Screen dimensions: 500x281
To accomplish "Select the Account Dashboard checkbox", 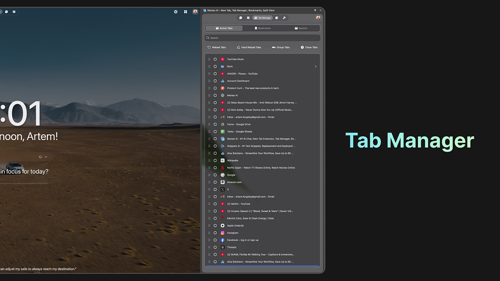I will [x=215, y=81].
